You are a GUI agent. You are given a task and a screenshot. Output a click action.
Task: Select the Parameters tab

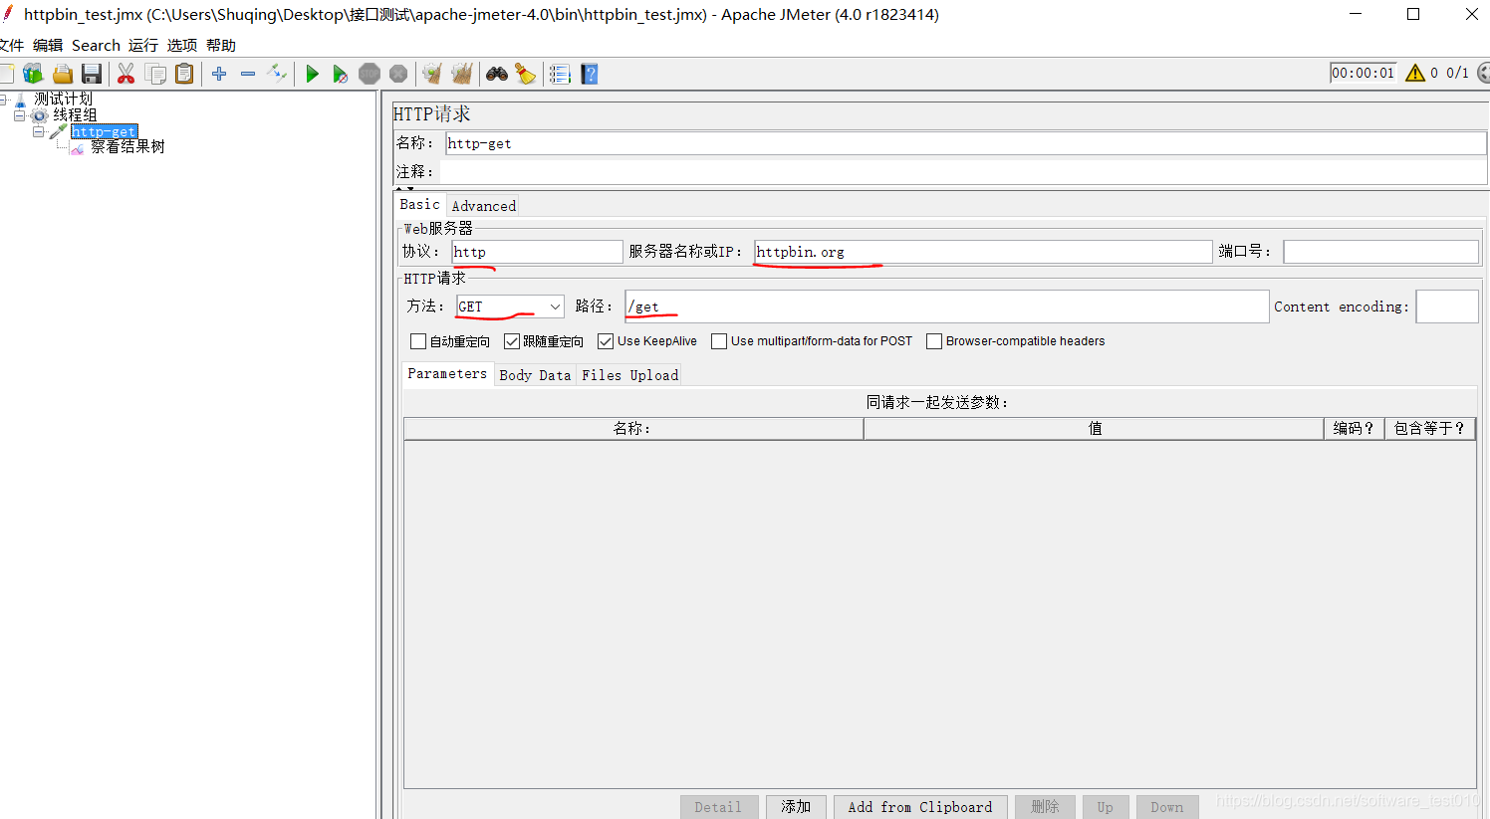[x=447, y=373]
